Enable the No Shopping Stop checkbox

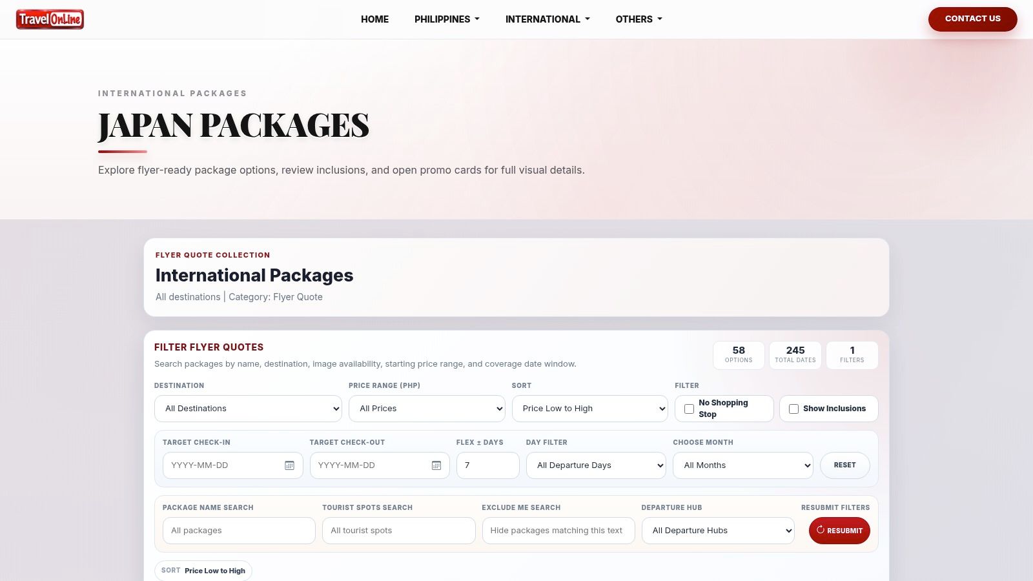pyautogui.click(x=689, y=409)
